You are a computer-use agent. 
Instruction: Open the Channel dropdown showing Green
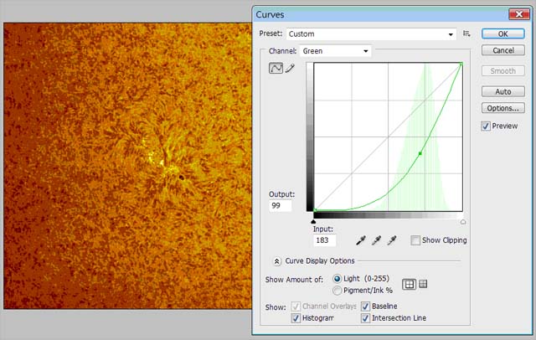coord(335,51)
